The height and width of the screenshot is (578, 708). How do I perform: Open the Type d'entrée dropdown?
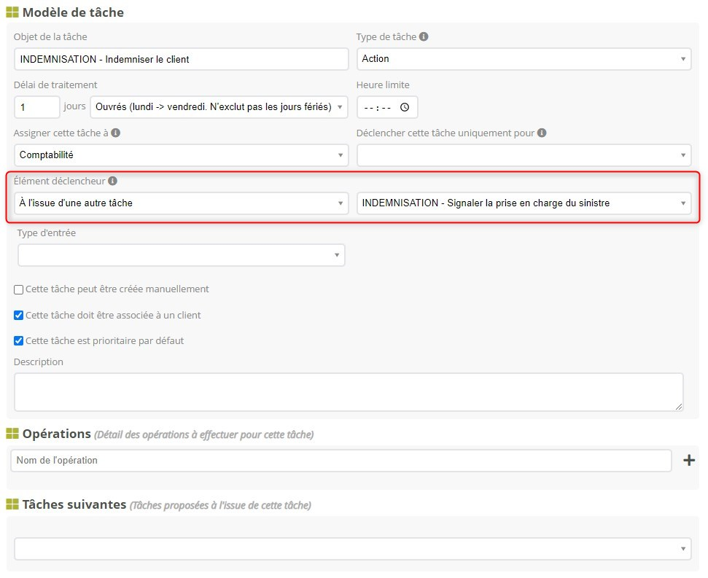click(181, 255)
